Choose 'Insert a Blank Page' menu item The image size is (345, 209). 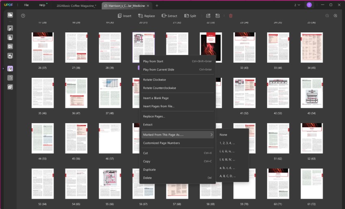pos(156,98)
